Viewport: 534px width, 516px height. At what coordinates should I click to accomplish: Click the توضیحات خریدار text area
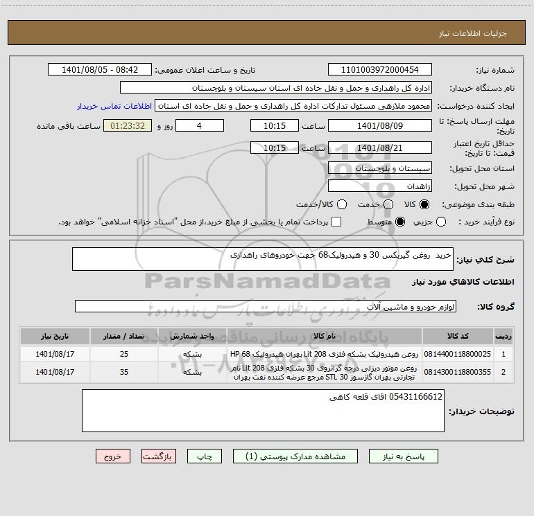coord(263,411)
